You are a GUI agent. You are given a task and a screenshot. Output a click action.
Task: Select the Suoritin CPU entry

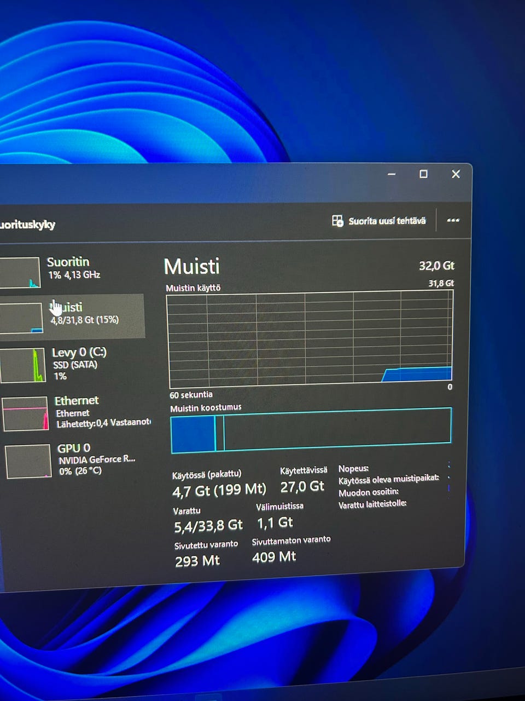point(72,271)
